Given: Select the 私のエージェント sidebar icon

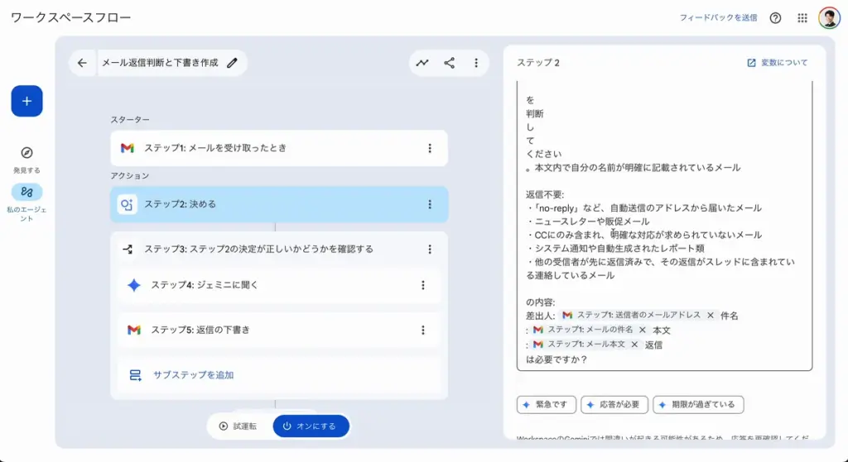Looking at the screenshot, I should [26, 192].
